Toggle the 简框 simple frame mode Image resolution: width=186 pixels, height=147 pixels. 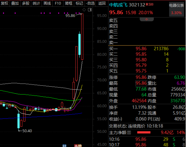pos(68,3)
